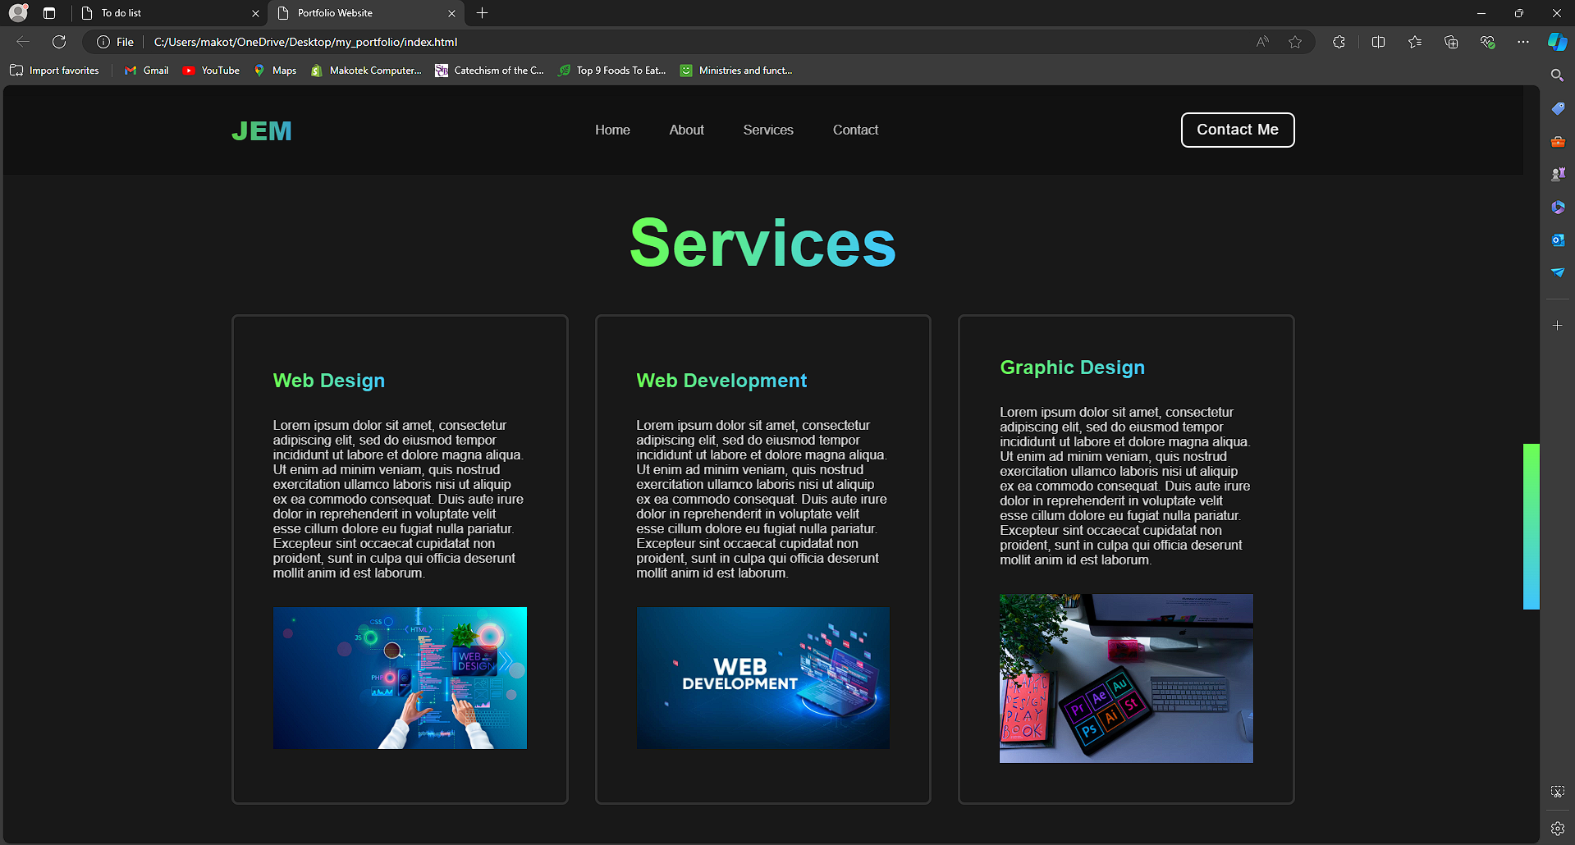
Task: Open the sidebar Games icon
Action: 1558,174
